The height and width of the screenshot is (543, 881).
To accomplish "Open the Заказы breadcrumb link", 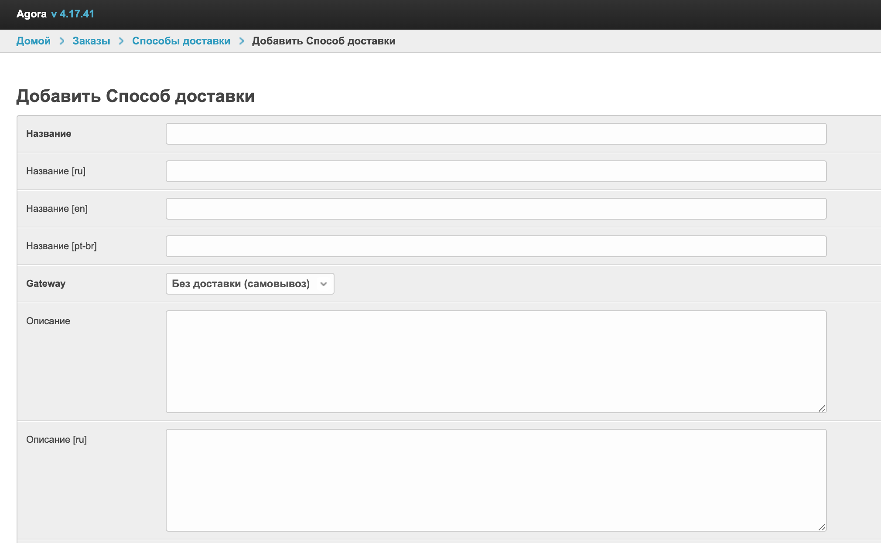I will pyautogui.click(x=91, y=41).
